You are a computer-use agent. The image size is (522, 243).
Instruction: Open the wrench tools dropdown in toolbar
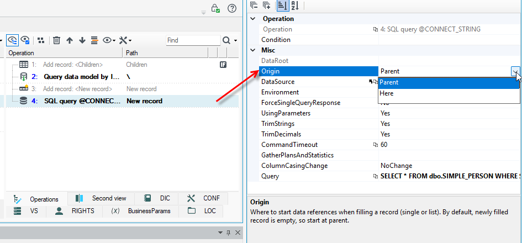coord(125,40)
